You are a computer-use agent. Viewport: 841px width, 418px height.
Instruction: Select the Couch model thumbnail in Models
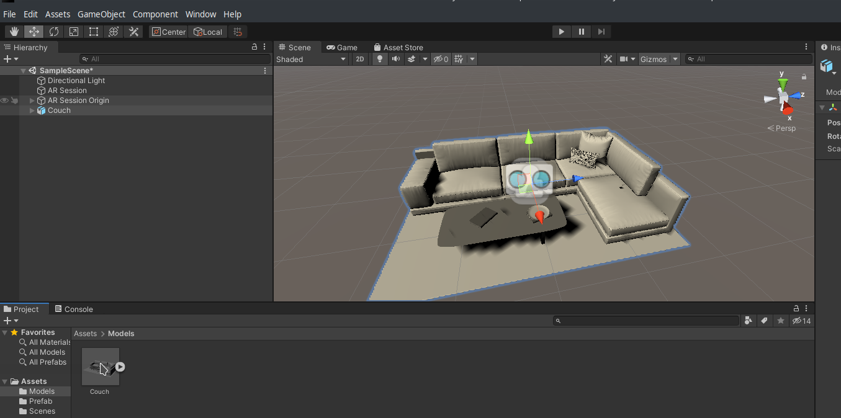tap(99, 367)
